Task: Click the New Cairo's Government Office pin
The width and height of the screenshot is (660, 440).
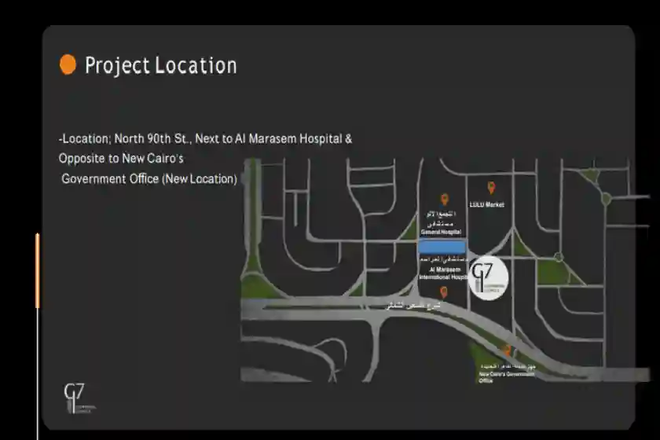Action: click(x=508, y=351)
